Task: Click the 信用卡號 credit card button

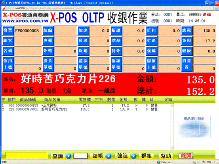Action: (x=8, y=64)
